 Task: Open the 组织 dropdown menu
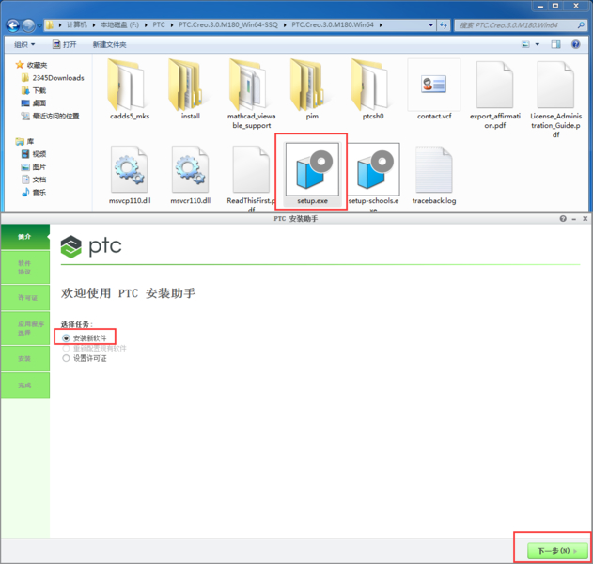(24, 44)
